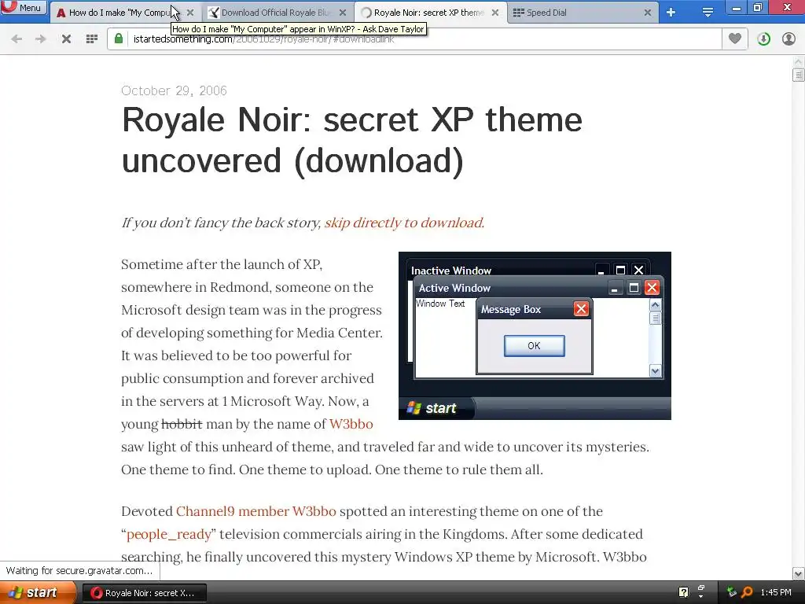Close the "How do I make My Computer" tab
This screenshot has width=805, height=604.
point(190,13)
